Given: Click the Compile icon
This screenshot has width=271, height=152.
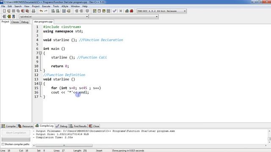Looking at the screenshot, I should [x=94, y=11].
